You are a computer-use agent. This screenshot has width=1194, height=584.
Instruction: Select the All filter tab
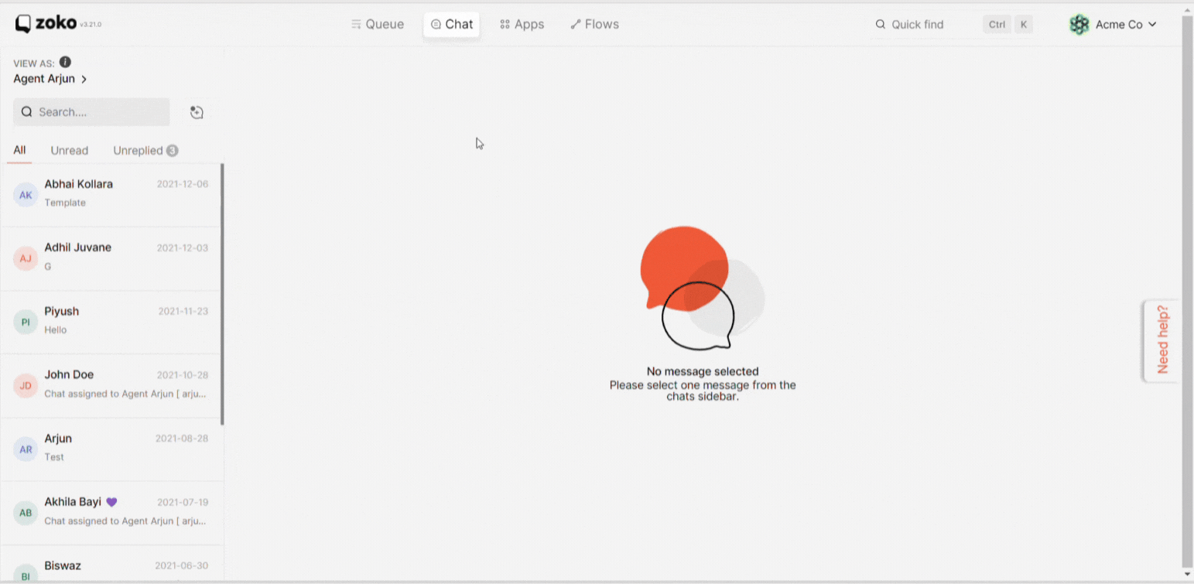(x=19, y=150)
